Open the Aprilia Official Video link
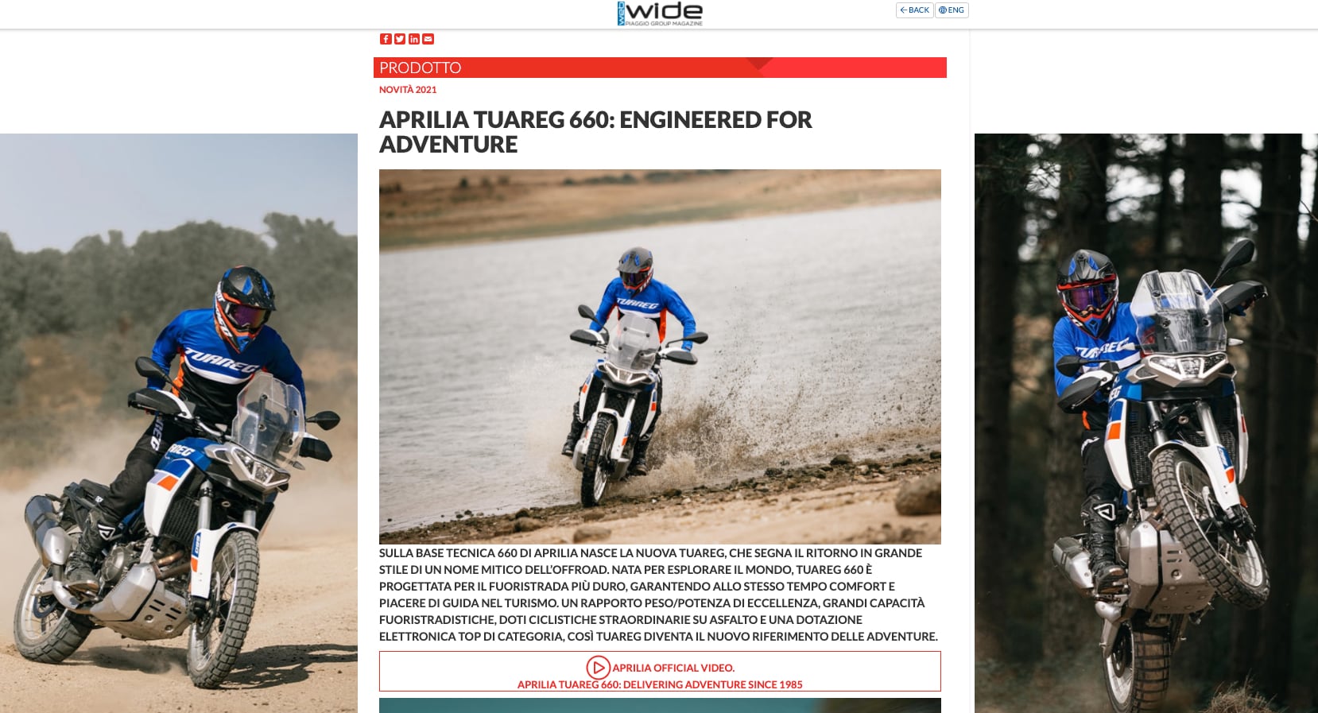Image resolution: width=1318 pixels, height=713 pixels. pyautogui.click(x=673, y=668)
